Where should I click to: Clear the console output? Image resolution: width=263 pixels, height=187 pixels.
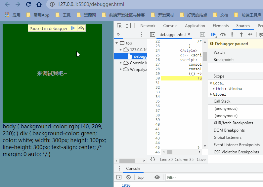(x=128, y=177)
